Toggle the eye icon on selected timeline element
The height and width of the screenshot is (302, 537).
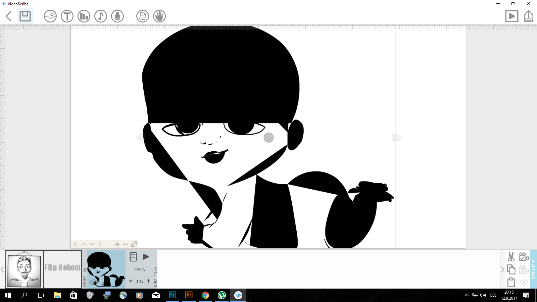[x=93, y=282]
